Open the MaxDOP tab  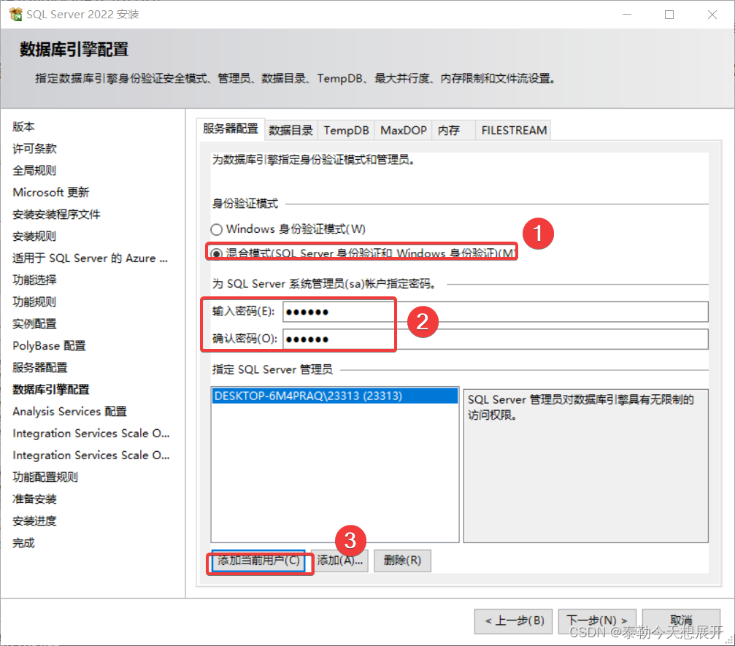coord(403,131)
